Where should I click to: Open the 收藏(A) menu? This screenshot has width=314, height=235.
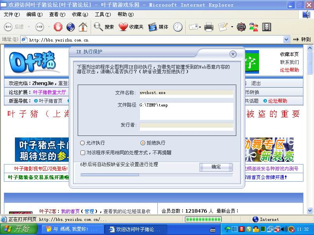(x=80, y=14)
